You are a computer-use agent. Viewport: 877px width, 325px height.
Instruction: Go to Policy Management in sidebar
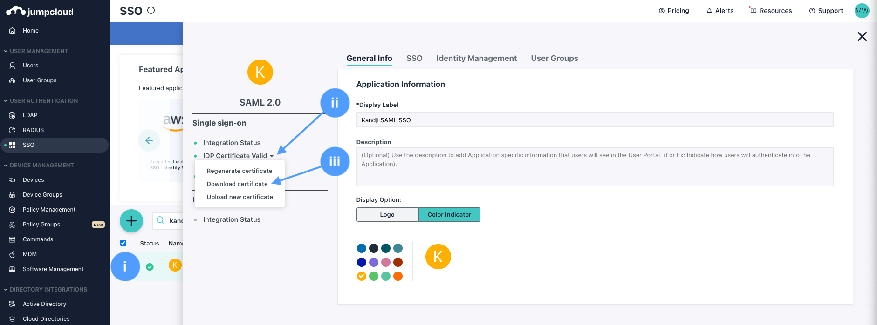[x=49, y=210]
